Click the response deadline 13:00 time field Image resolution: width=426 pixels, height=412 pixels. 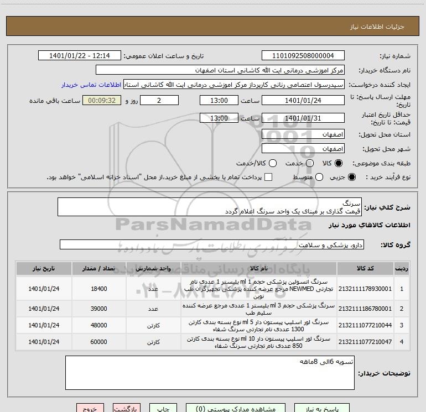point(219,100)
